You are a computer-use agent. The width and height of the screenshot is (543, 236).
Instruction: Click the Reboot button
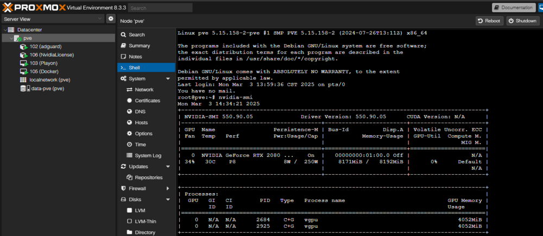tap(489, 21)
